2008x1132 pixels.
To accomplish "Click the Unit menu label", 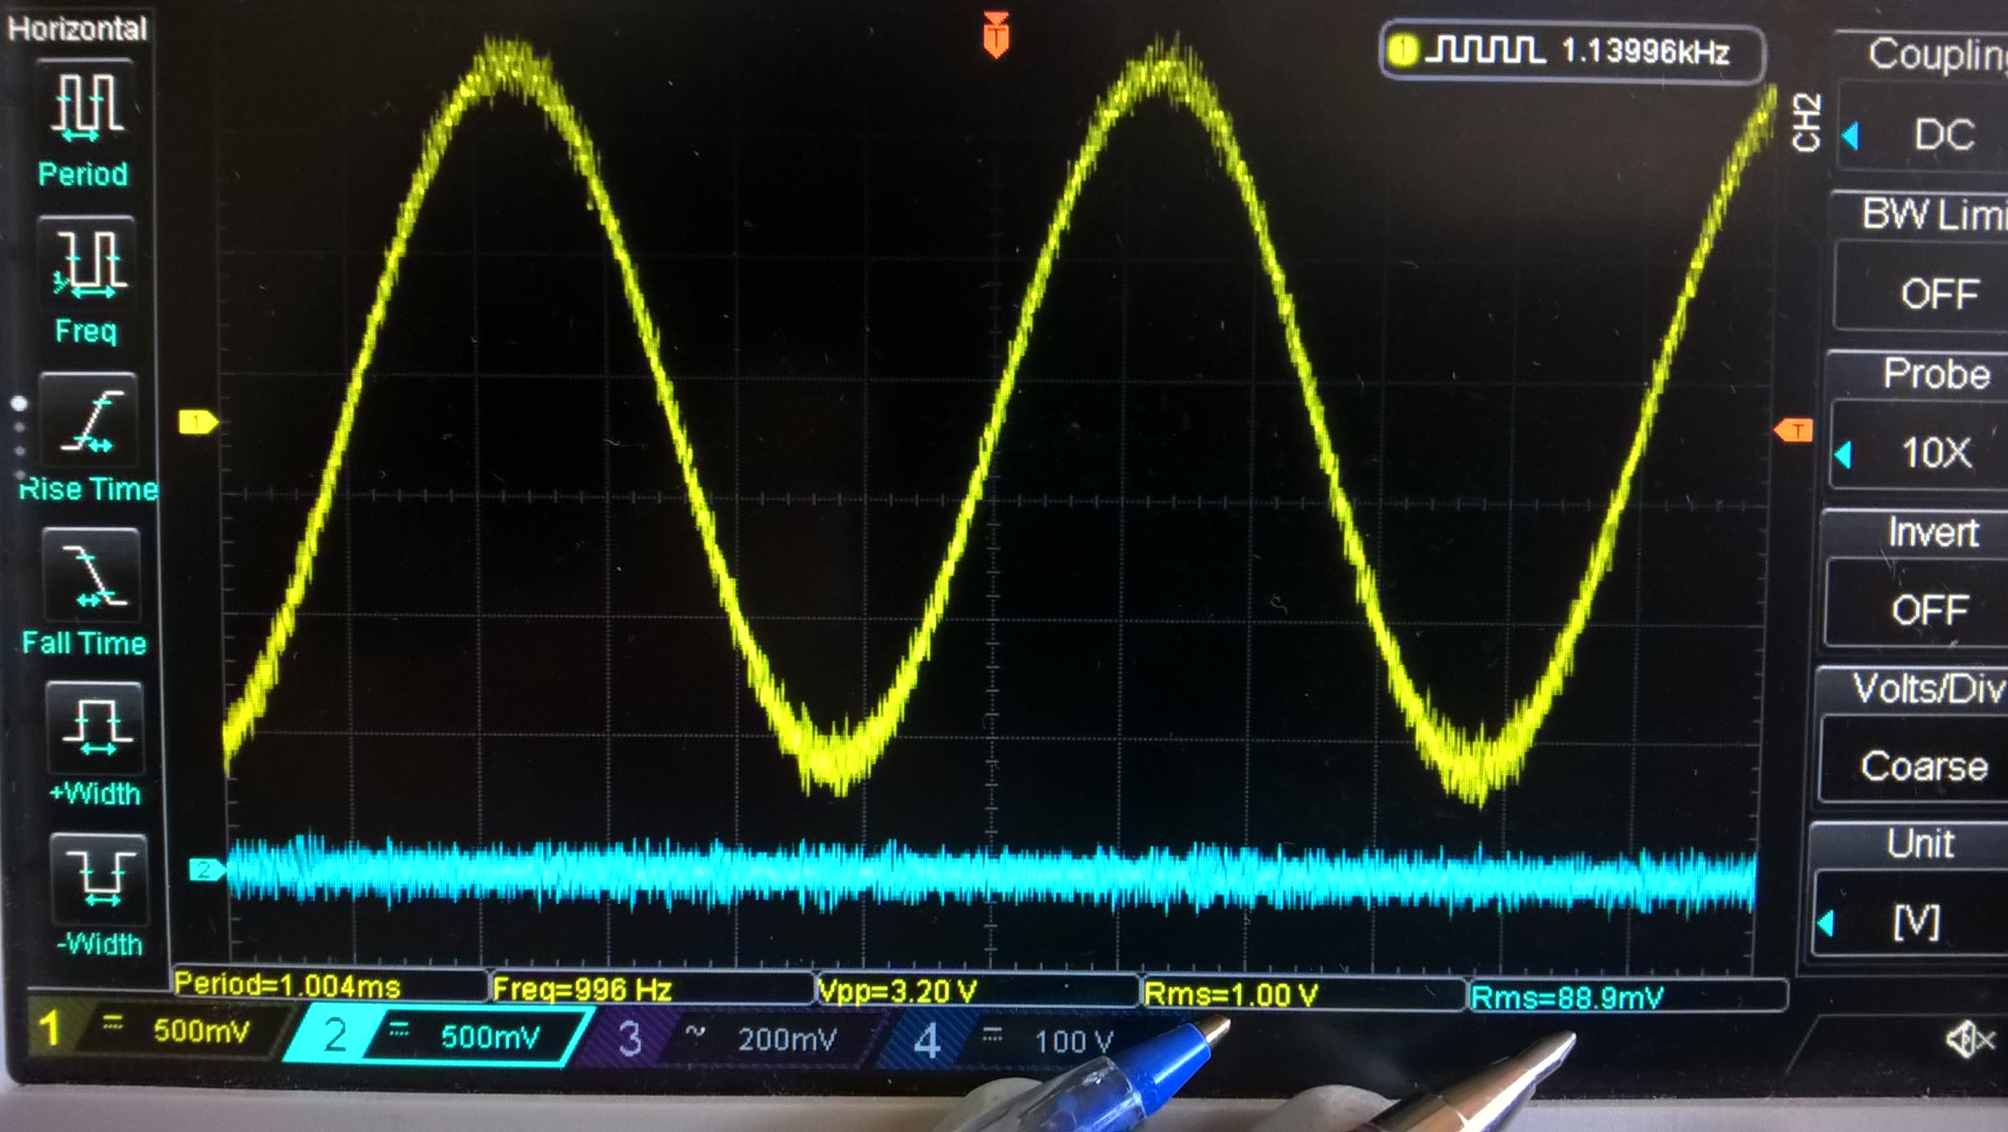I will (1921, 843).
